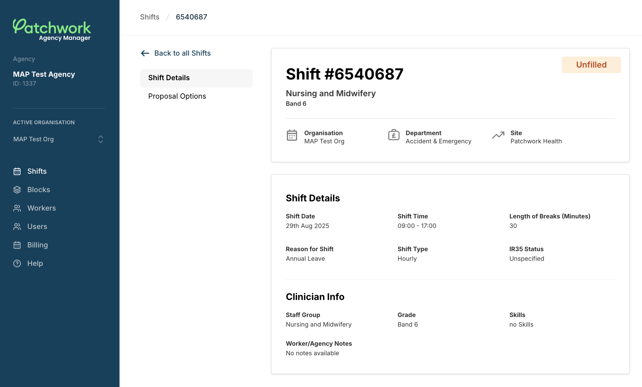Screen dimensions: 642x387
Task: Select breadcrumb item 6540687
Action: (192, 17)
